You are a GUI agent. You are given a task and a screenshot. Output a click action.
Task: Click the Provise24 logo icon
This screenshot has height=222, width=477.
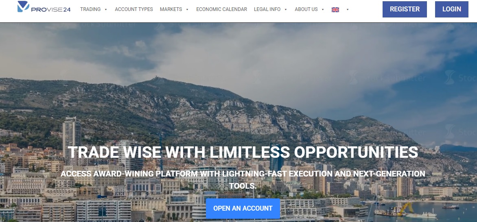click(24, 7)
